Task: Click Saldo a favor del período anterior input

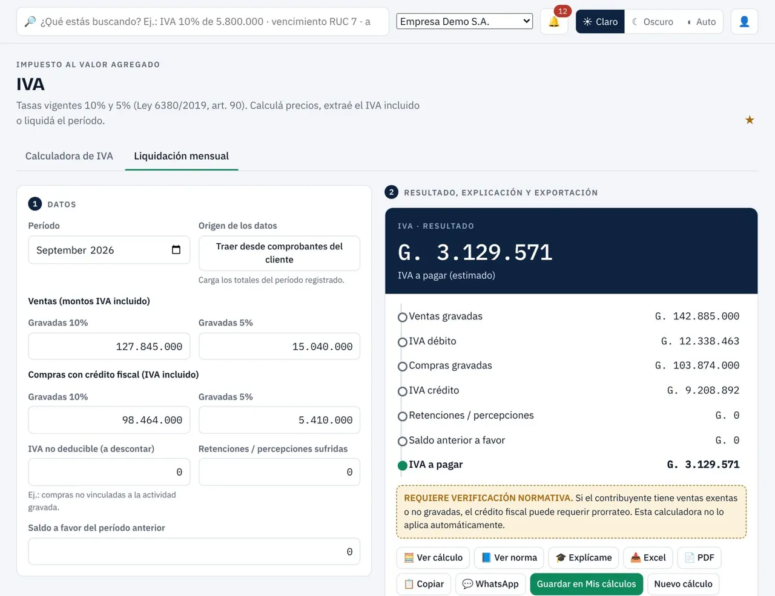Action: pyautogui.click(x=194, y=551)
